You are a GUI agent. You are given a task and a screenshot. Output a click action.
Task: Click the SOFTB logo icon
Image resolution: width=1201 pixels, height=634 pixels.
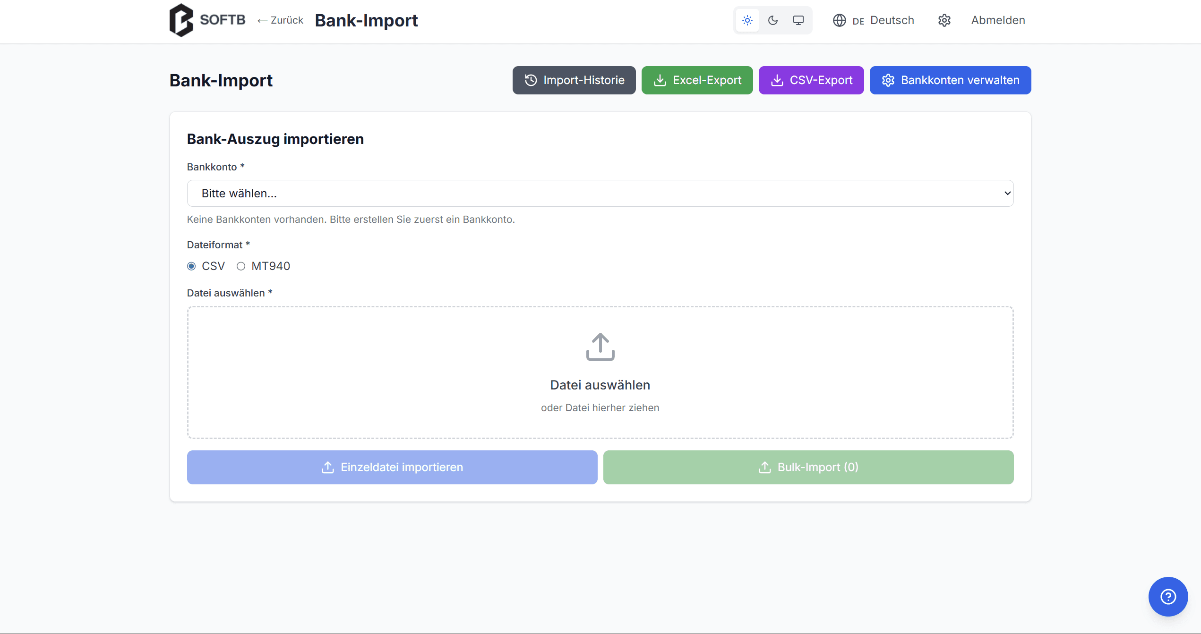pos(181,20)
